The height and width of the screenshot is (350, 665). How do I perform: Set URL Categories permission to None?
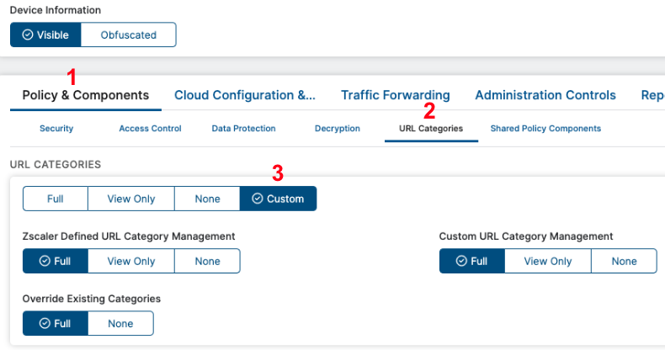[x=207, y=199]
